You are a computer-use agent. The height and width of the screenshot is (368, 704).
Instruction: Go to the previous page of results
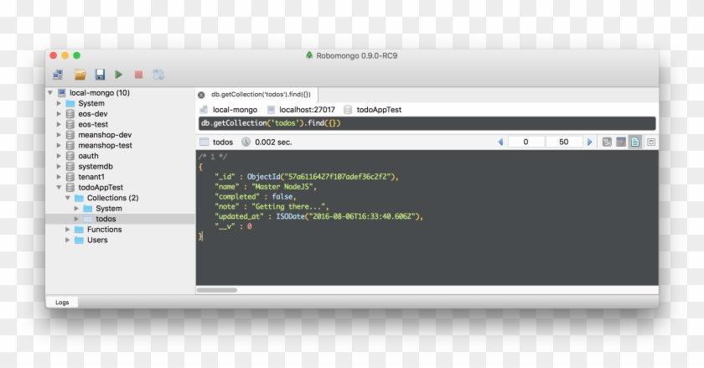click(501, 143)
